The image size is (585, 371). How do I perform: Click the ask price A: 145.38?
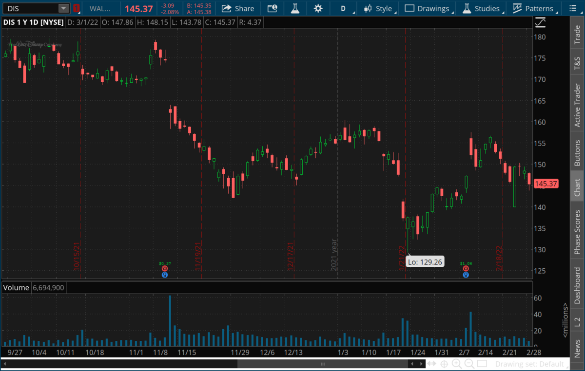point(199,12)
